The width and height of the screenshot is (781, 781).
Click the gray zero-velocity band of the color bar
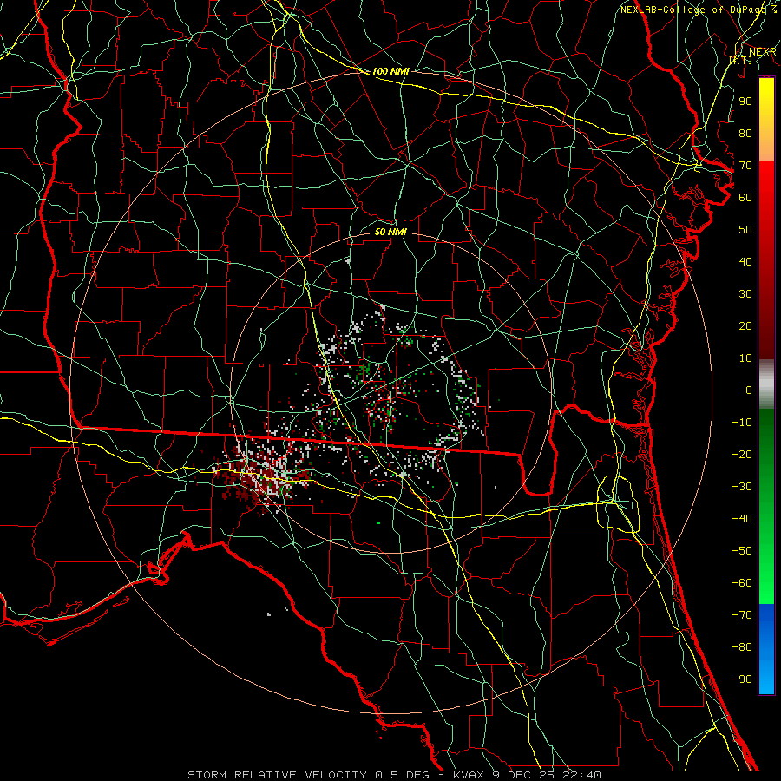click(x=766, y=384)
